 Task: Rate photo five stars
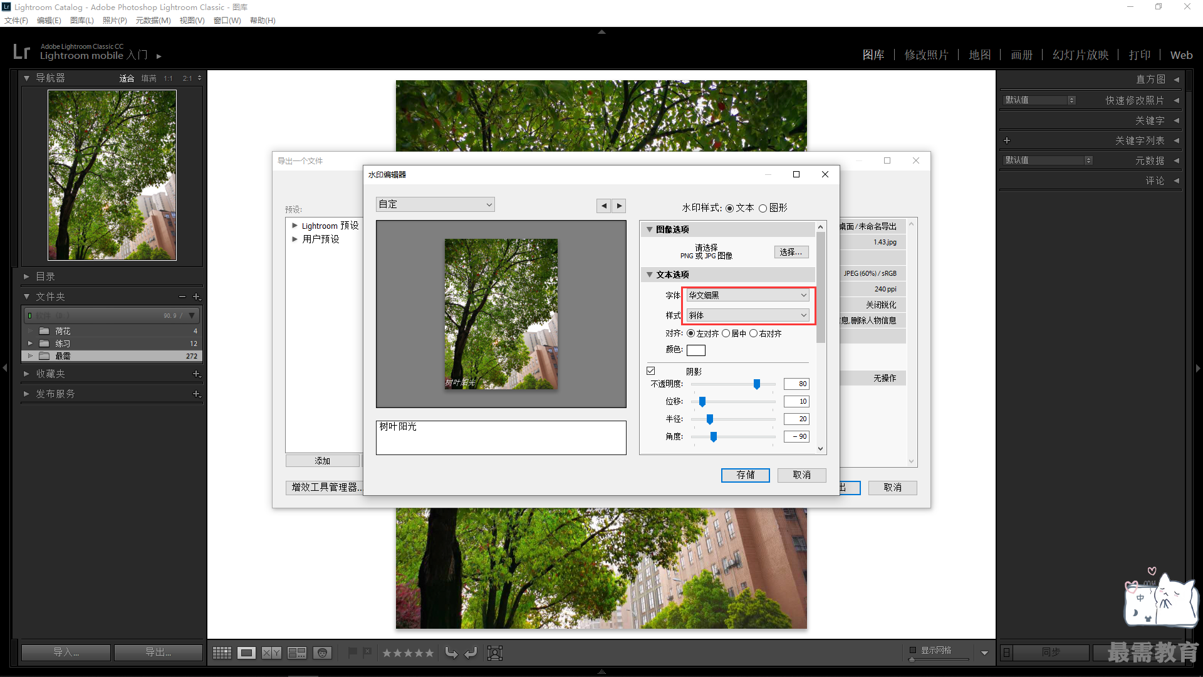pyautogui.click(x=429, y=653)
